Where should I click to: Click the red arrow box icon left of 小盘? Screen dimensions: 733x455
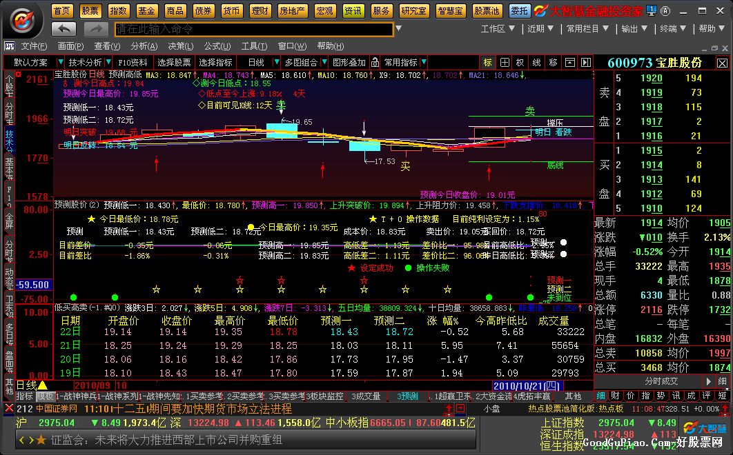(x=460, y=408)
